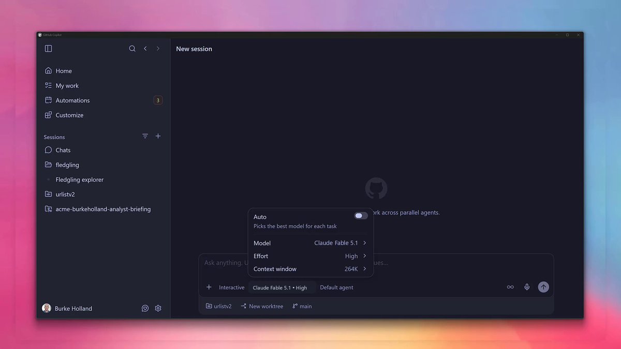Go back with the left arrow
621x349 pixels.
point(145,49)
